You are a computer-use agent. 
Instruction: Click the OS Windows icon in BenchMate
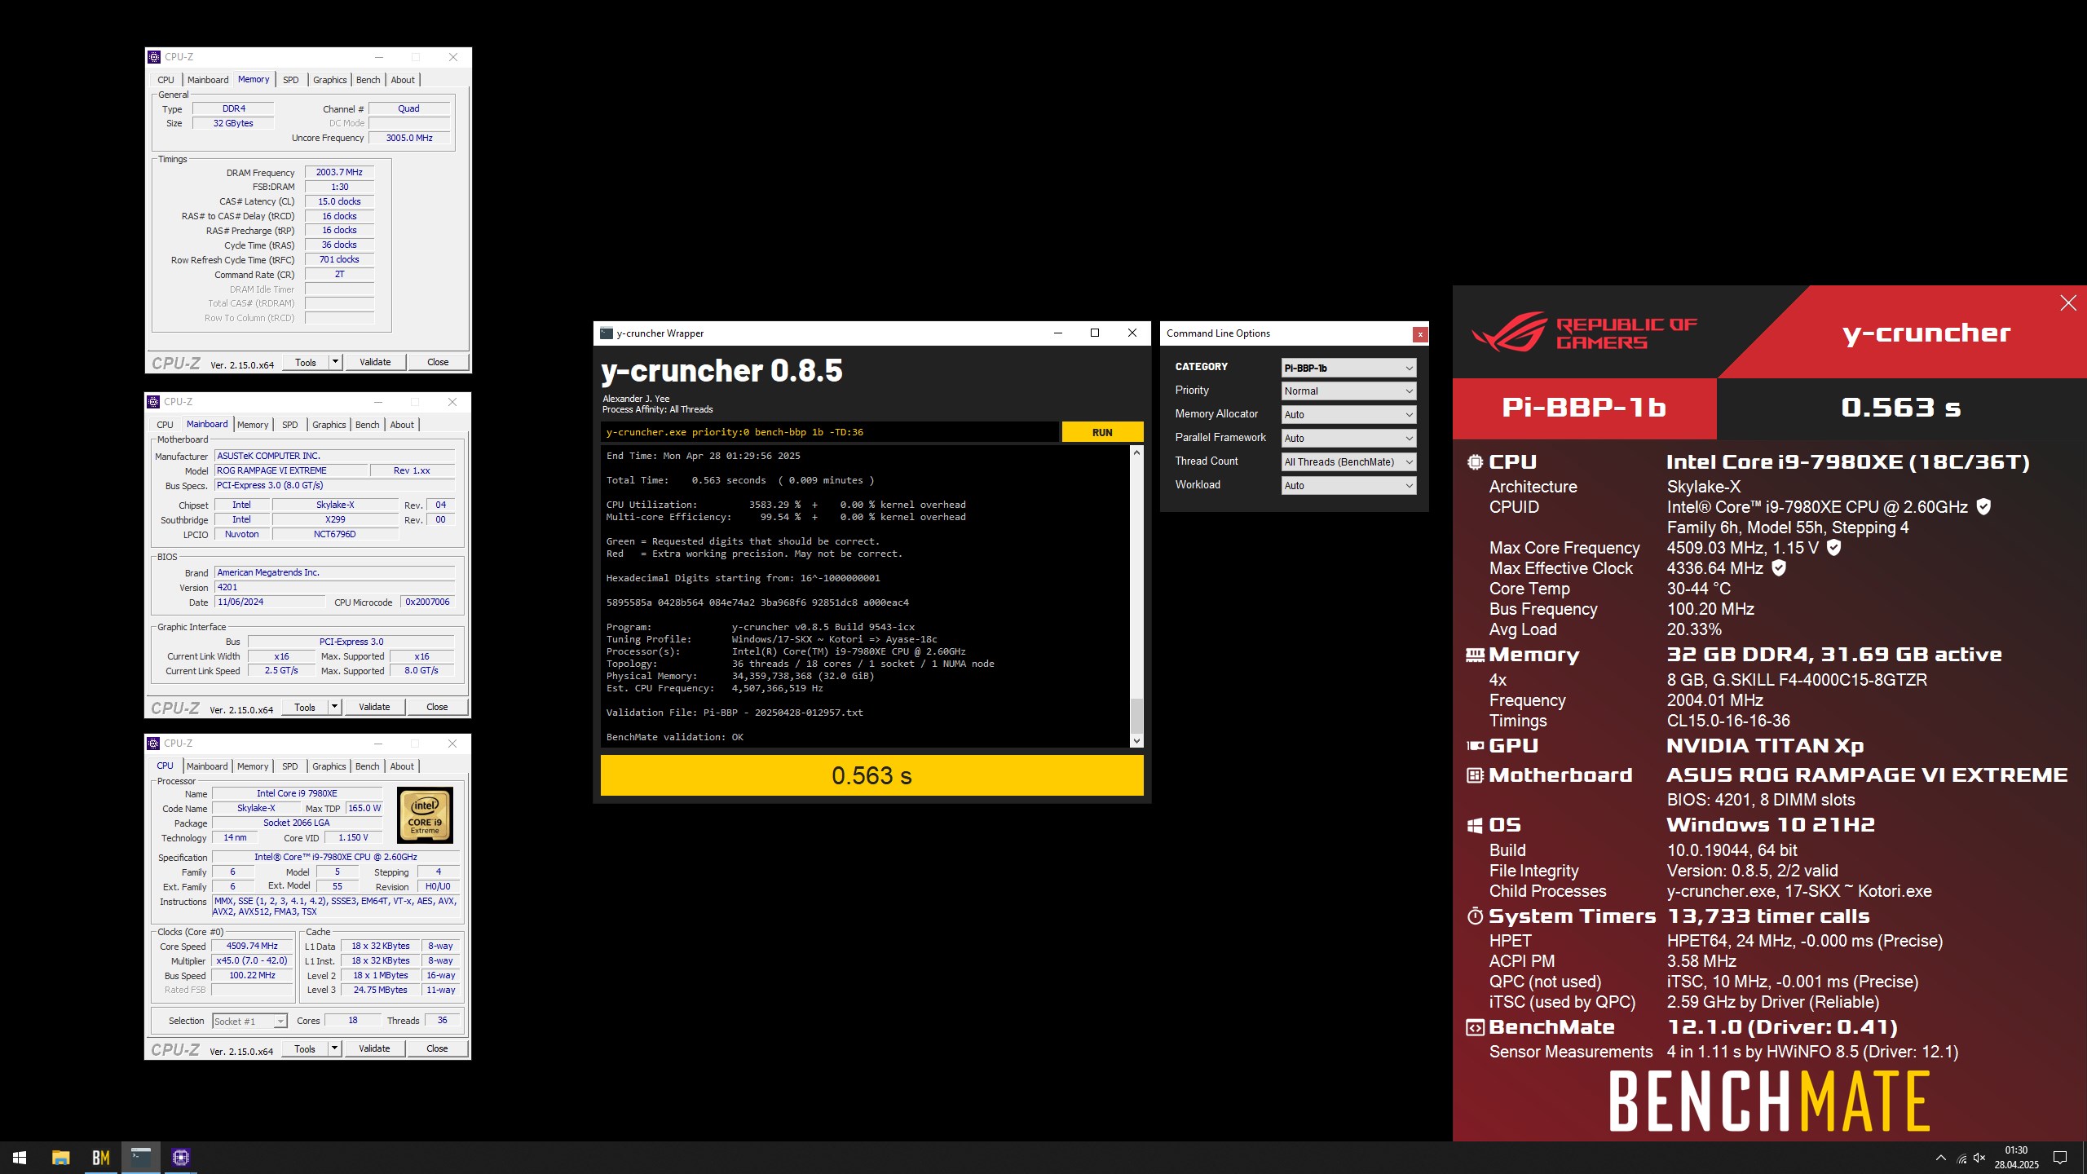(x=1475, y=825)
